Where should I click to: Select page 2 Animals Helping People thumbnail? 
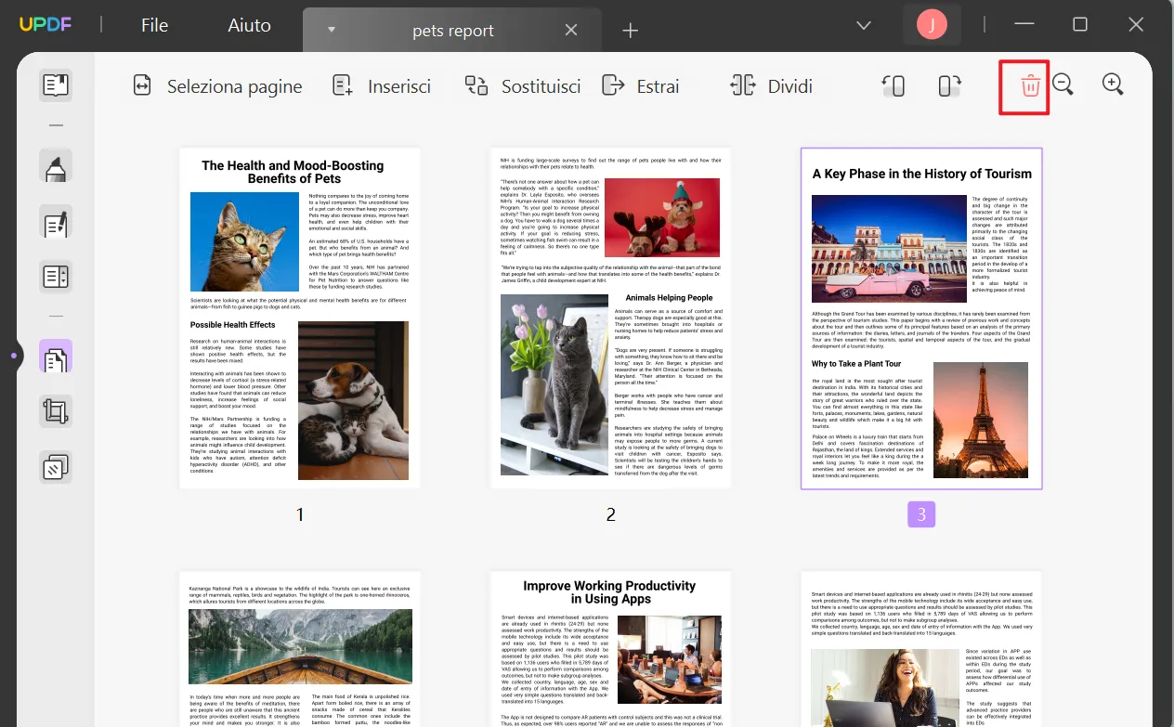610,318
